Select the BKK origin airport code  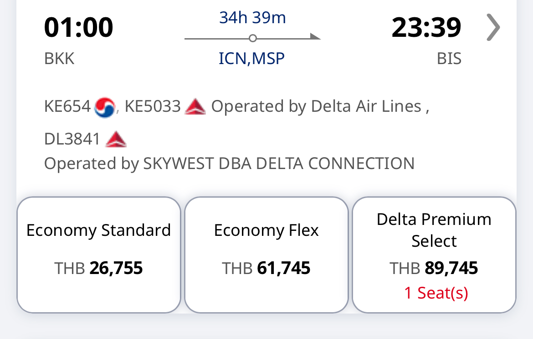[x=59, y=58]
